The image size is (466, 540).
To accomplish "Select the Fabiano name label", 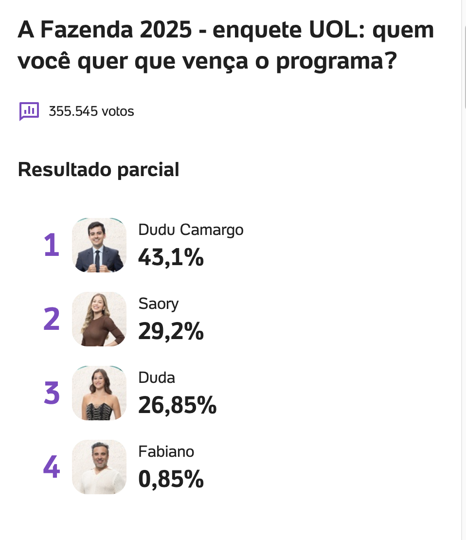I will point(166,451).
